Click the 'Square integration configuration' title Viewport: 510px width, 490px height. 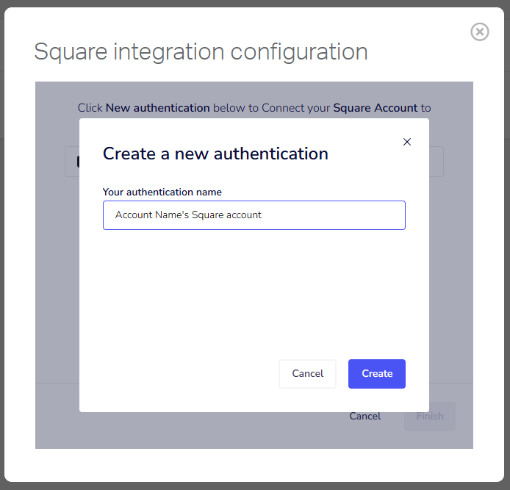(x=201, y=51)
